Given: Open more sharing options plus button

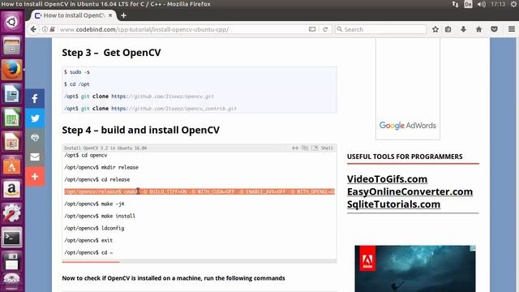Looking at the screenshot, I should point(35,177).
